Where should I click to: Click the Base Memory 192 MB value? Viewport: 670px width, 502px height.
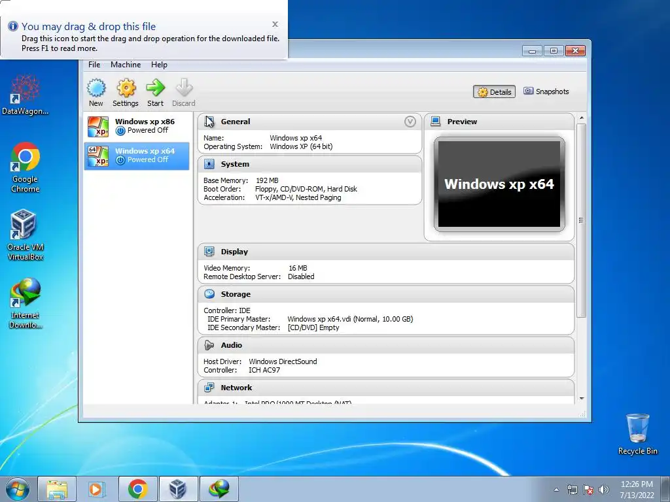[x=267, y=180]
